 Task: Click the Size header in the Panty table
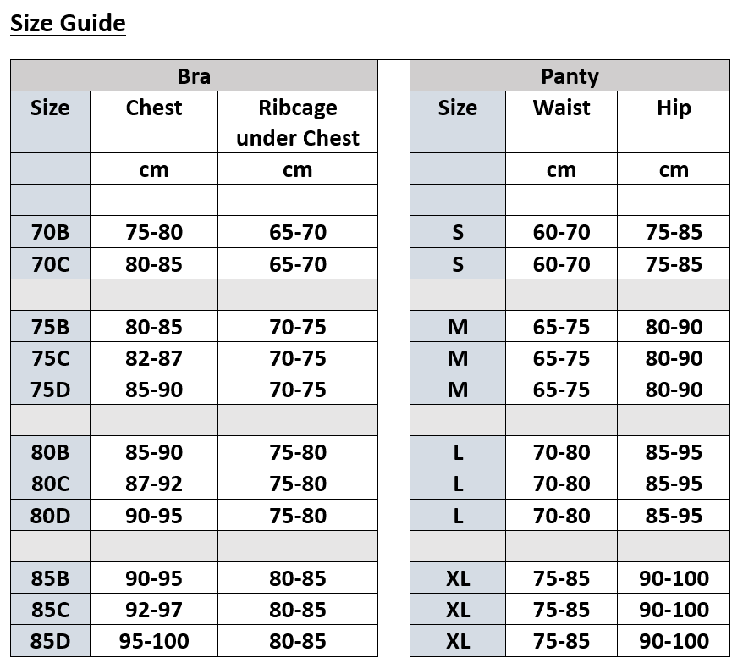click(457, 108)
